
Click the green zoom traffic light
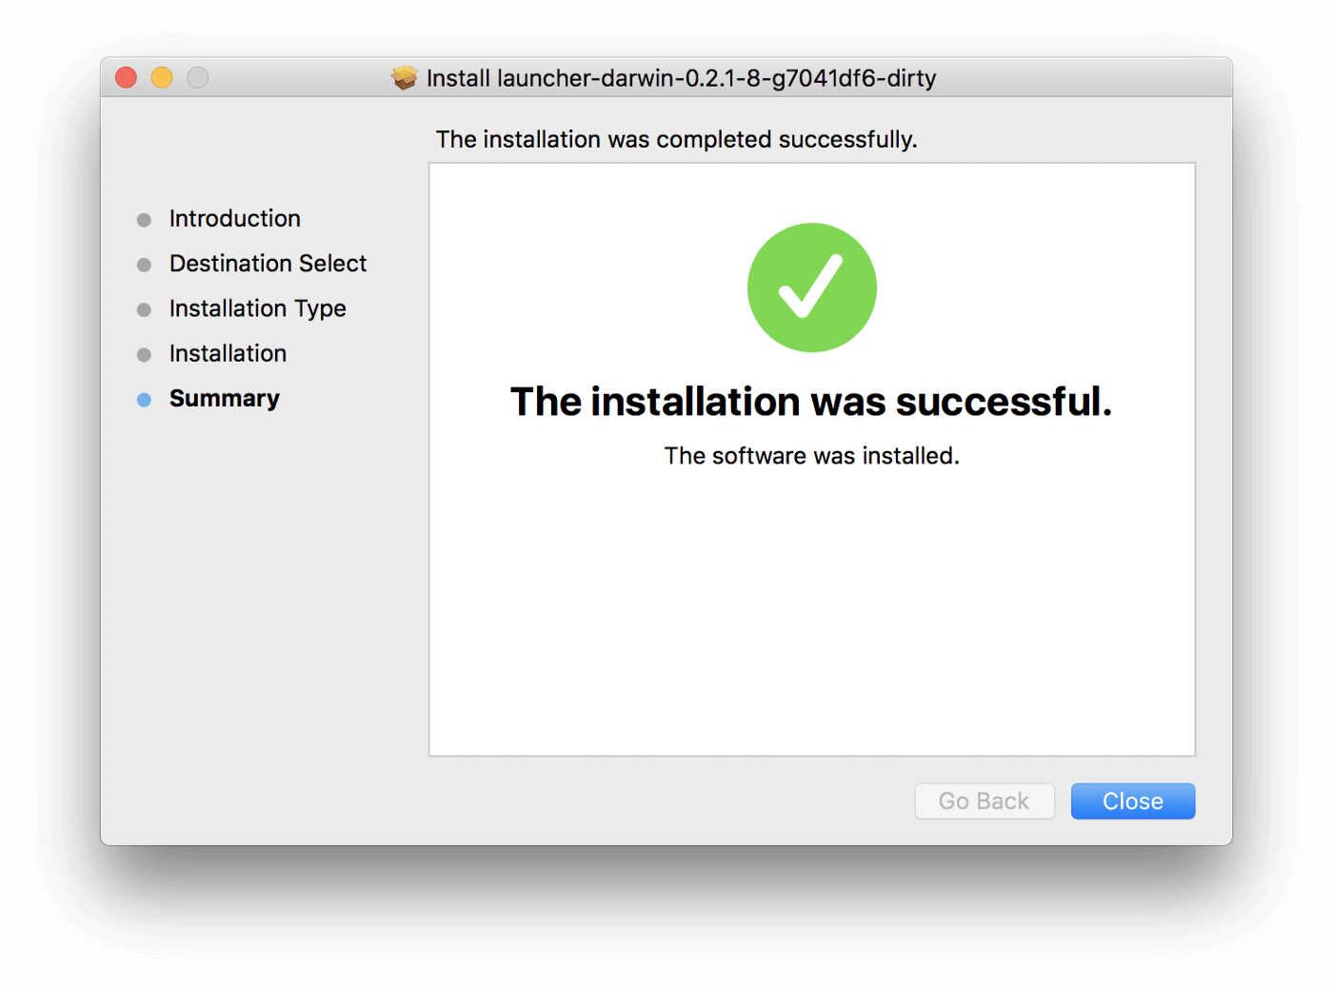[197, 77]
